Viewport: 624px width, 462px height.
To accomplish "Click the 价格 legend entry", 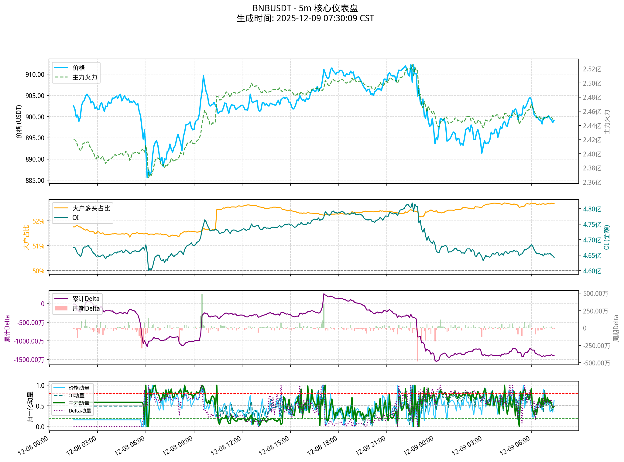I will click(x=78, y=68).
